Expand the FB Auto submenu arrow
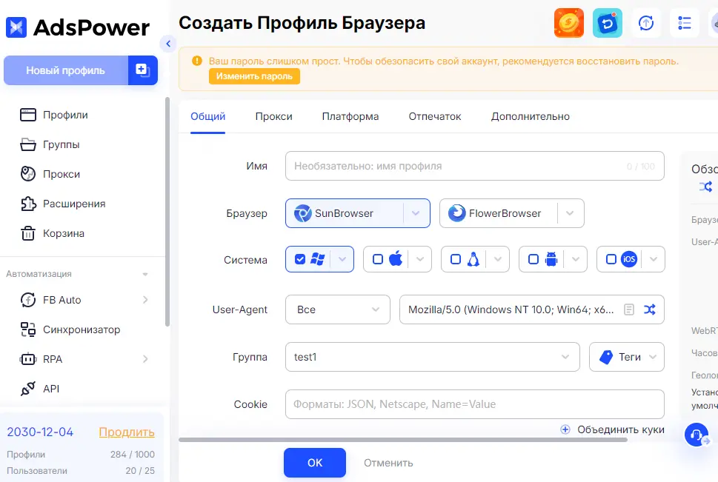This screenshot has width=718, height=482. click(145, 300)
